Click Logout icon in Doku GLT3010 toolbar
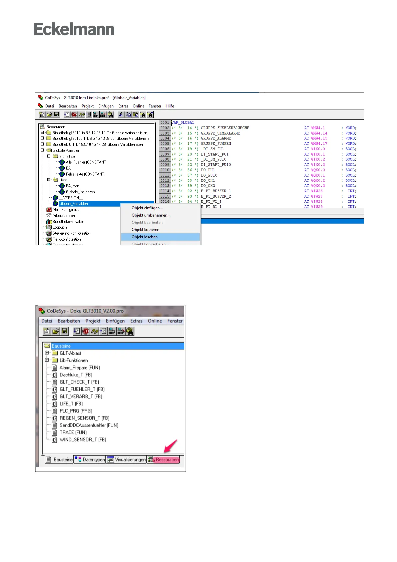This screenshot has width=397, height=562. [x=121, y=331]
